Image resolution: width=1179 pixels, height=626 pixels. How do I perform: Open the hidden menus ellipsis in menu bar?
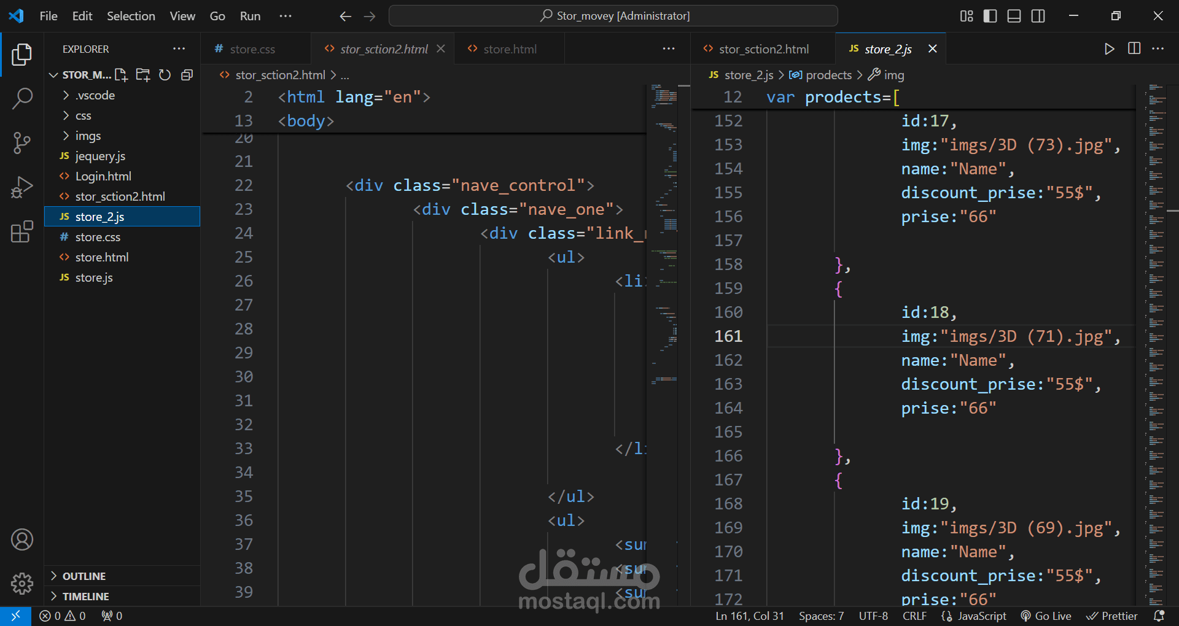click(286, 16)
